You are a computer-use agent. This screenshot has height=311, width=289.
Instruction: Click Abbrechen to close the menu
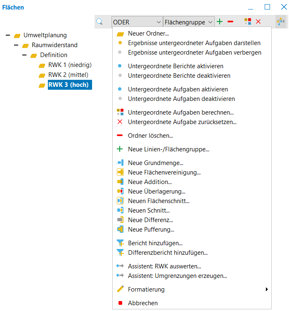point(143,303)
